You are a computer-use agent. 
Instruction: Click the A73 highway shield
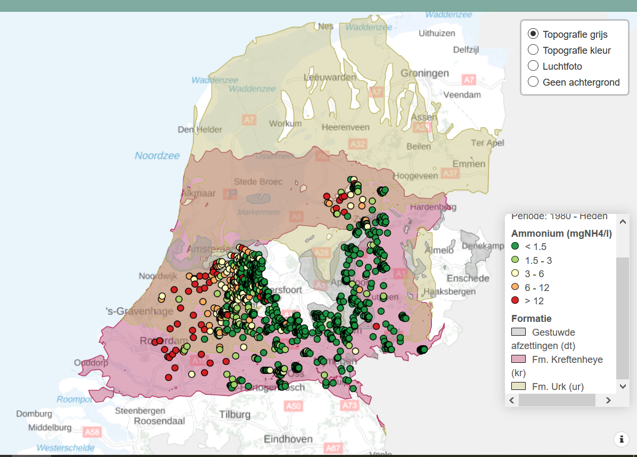pyautogui.click(x=349, y=406)
